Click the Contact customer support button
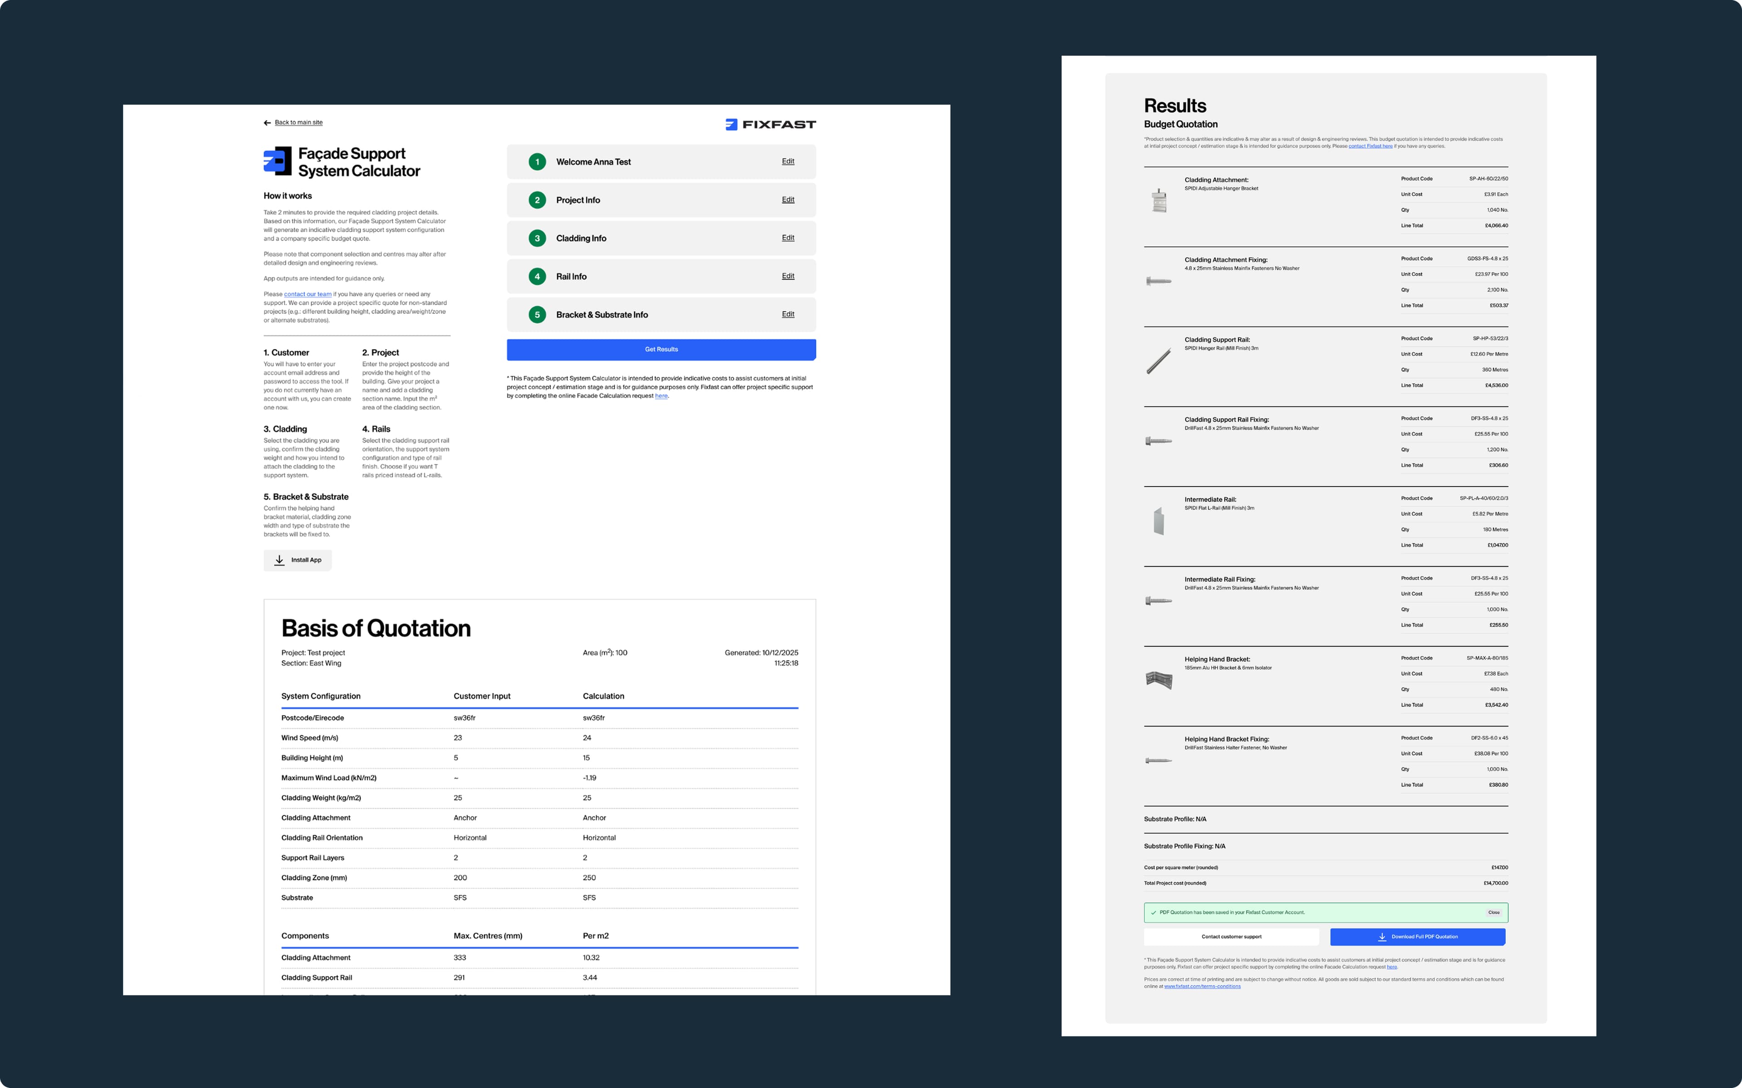 click(x=1230, y=937)
